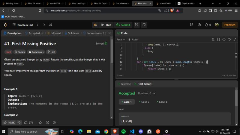This screenshot has height=135, width=240.
Task: Open the debugger icon beside Run
Action: 95,25
